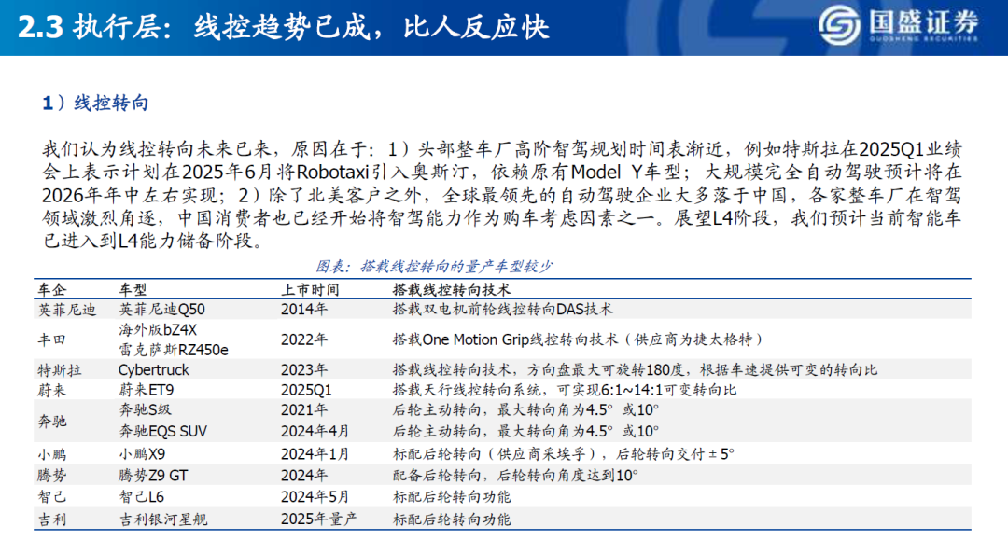Click the '海外版bZ4X' model cell

pos(158,330)
